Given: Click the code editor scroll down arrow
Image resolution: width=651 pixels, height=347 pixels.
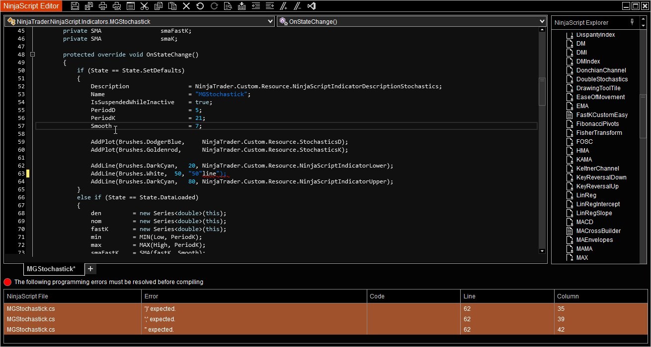Looking at the screenshot, I should pyautogui.click(x=542, y=251).
